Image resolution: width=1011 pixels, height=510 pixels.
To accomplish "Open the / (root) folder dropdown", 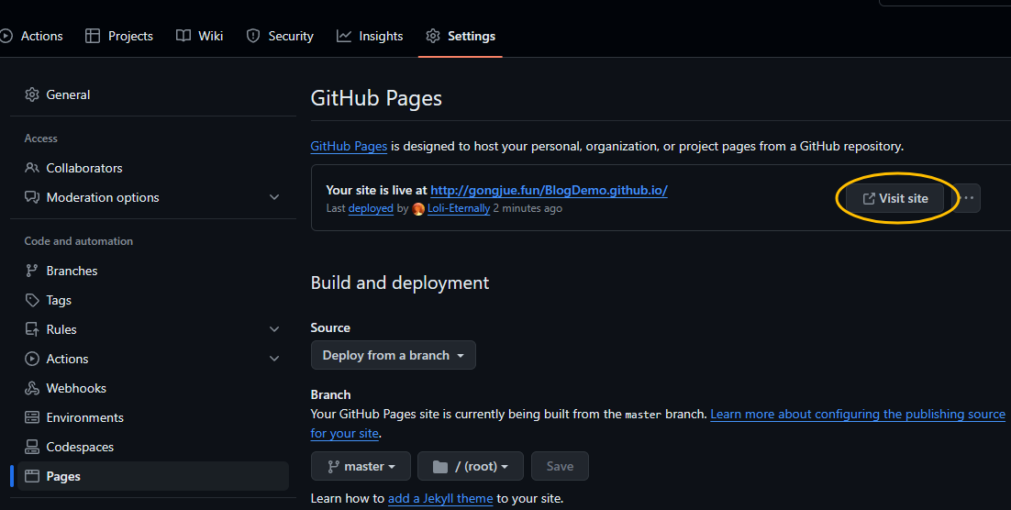I will click(x=470, y=466).
